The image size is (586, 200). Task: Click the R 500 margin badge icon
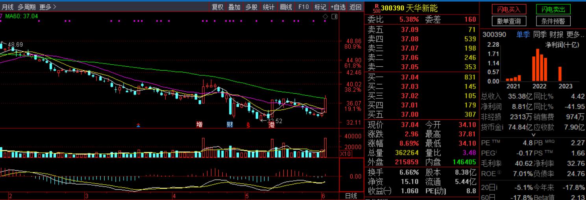377,9
